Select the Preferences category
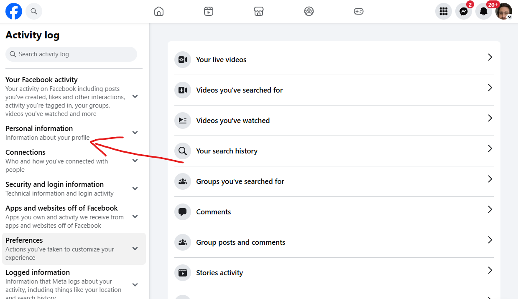 coord(74,249)
